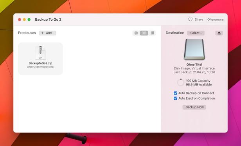Open the Ohanaware link button
Screen dimensions: 241x146
coord(215,20)
